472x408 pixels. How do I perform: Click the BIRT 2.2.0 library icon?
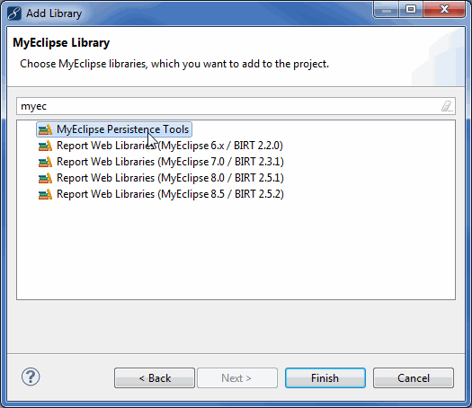45,146
